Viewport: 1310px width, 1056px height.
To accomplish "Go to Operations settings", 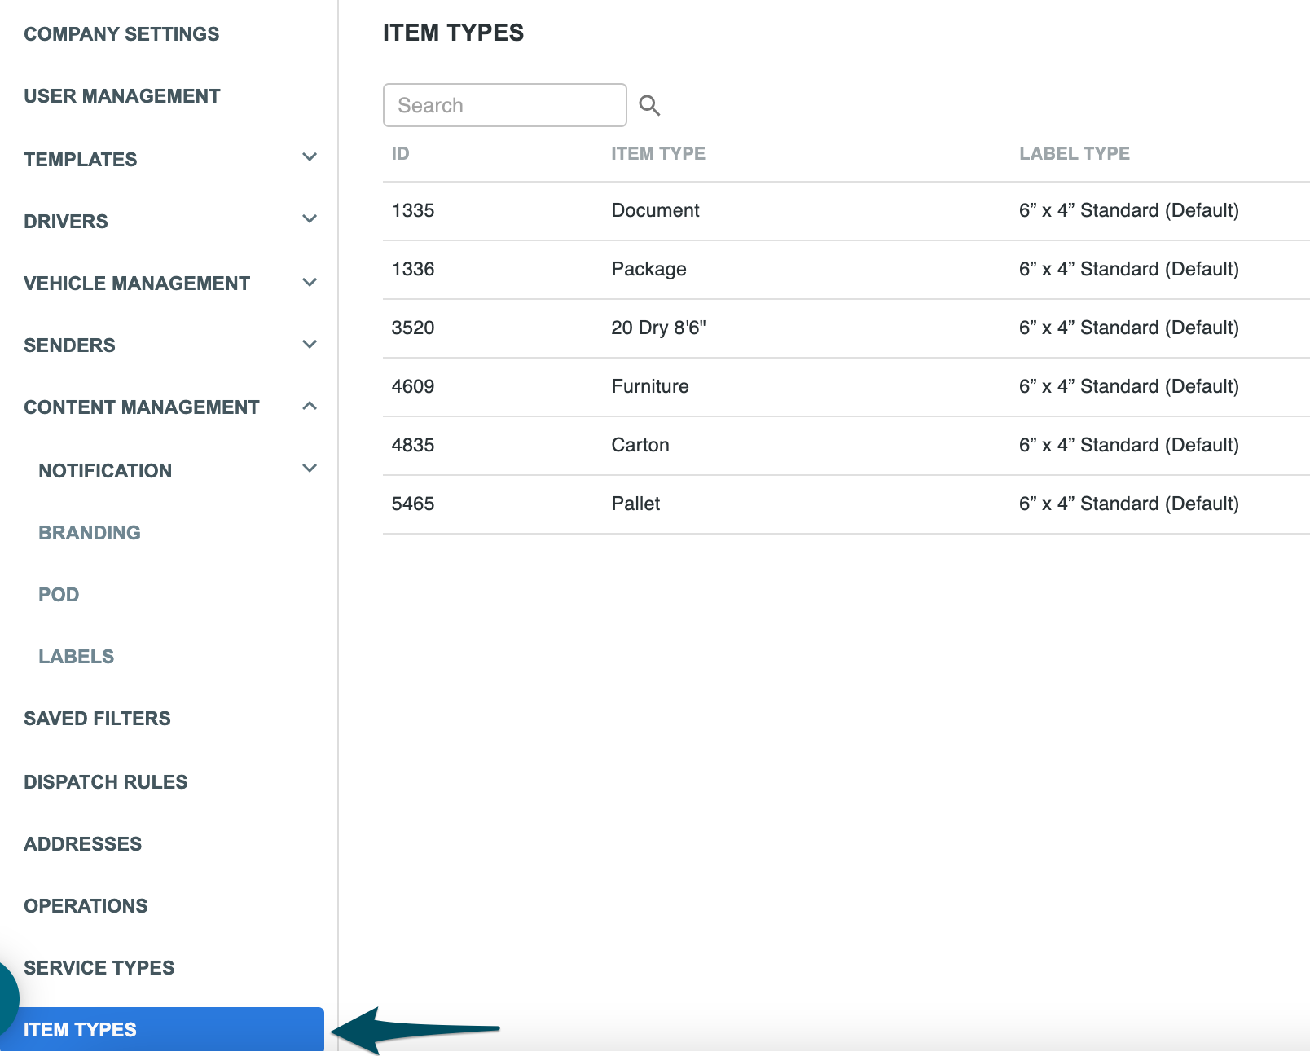I will coord(86,906).
